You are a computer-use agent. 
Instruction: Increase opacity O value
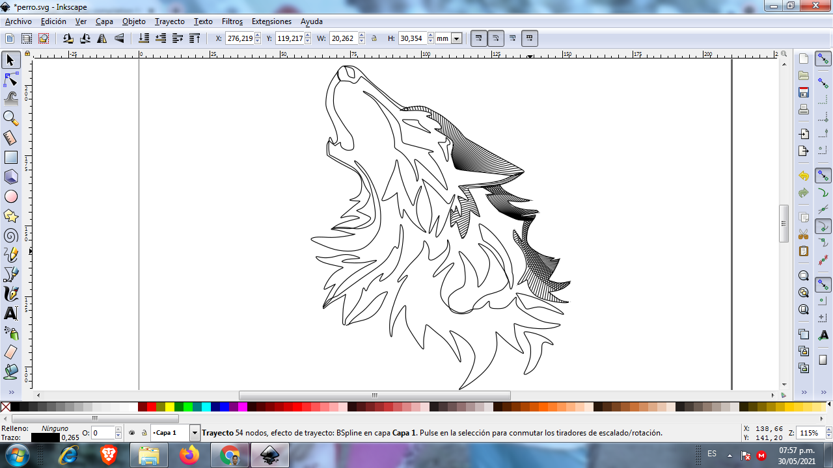(x=118, y=430)
